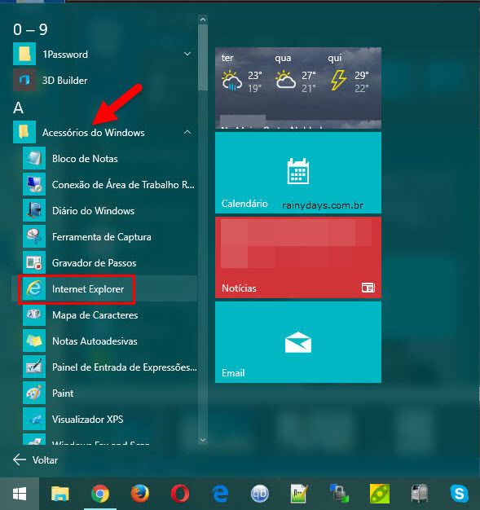Launch Opera from the taskbar
Viewport: 480px width, 510px height.
point(180,494)
